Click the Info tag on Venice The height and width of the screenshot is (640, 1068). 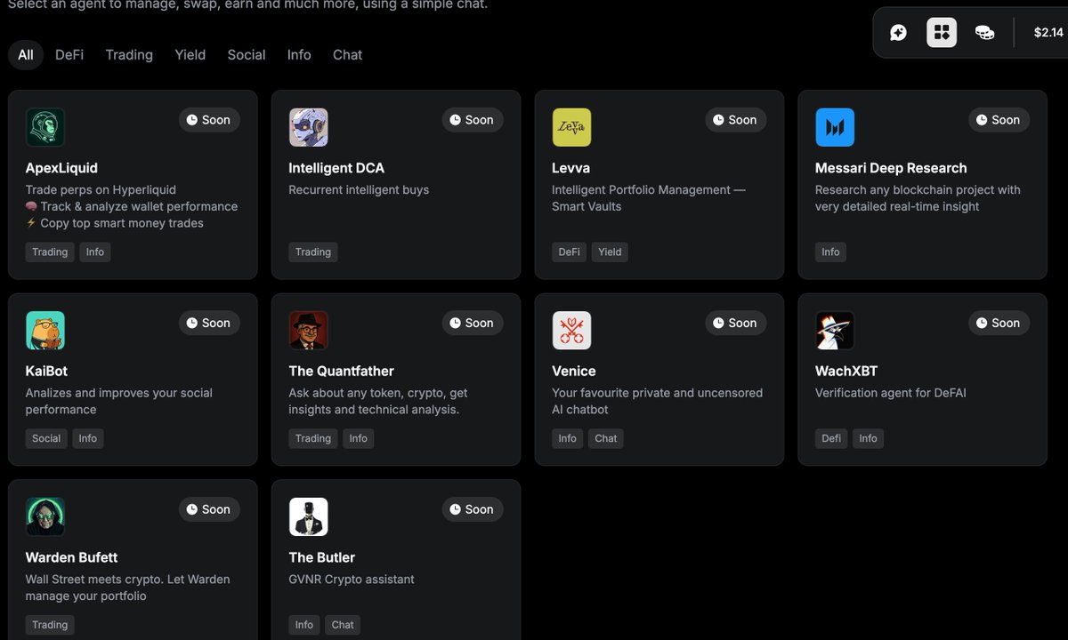point(568,438)
